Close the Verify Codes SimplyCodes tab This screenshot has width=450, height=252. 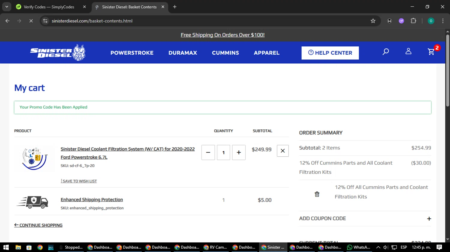click(x=84, y=7)
